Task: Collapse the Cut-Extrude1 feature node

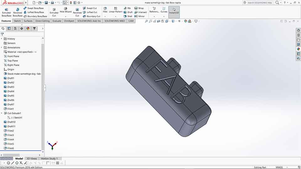Action: (x=2, y=113)
